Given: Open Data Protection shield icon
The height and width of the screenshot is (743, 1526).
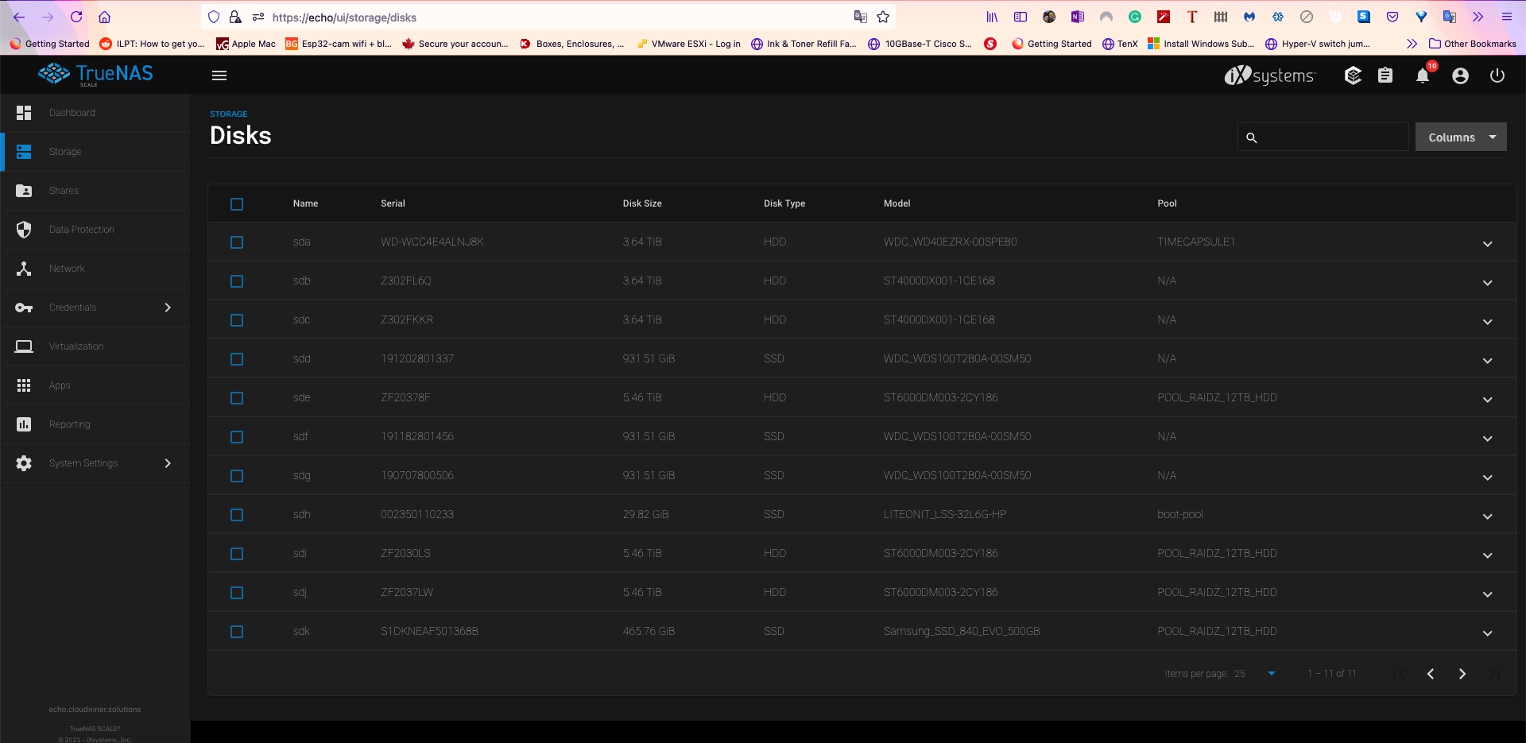Looking at the screenshot, I should [x=24, y=230].
